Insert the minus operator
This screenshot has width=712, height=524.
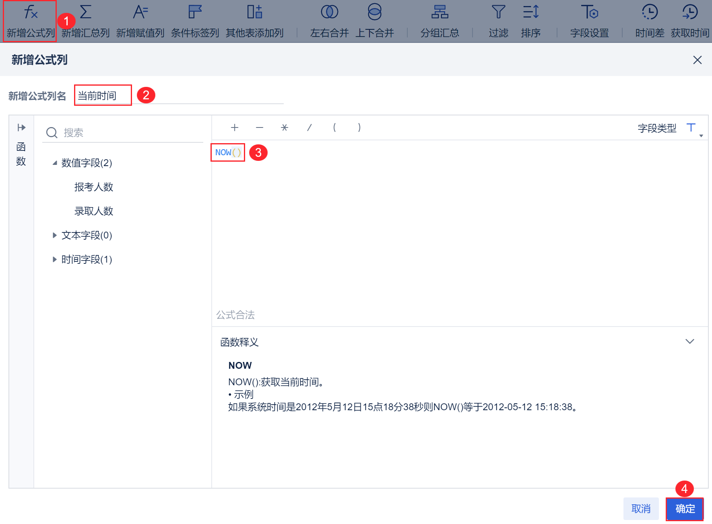[x=260, y=127]
